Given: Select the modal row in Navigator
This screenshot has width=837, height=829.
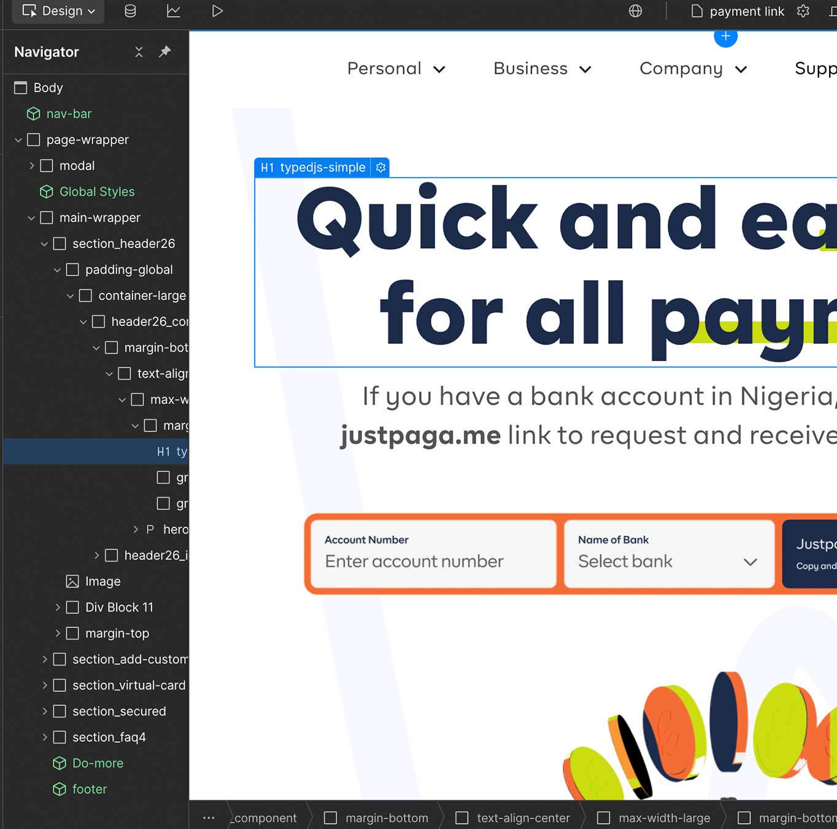Looking at the screenshot, I should point(96,166).
